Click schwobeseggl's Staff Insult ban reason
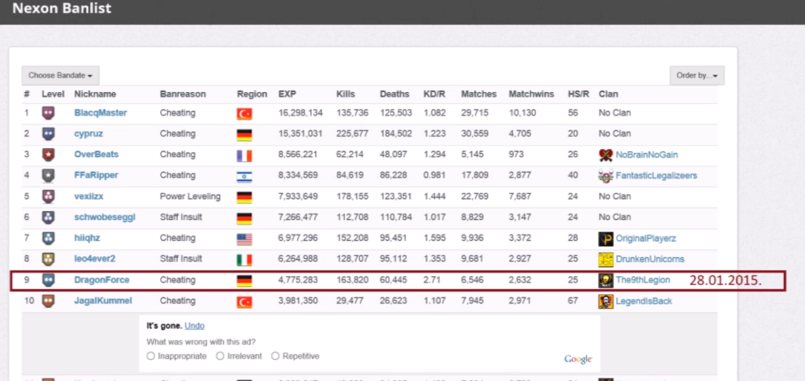Screen dimensions: 805x381 point(181,217)
